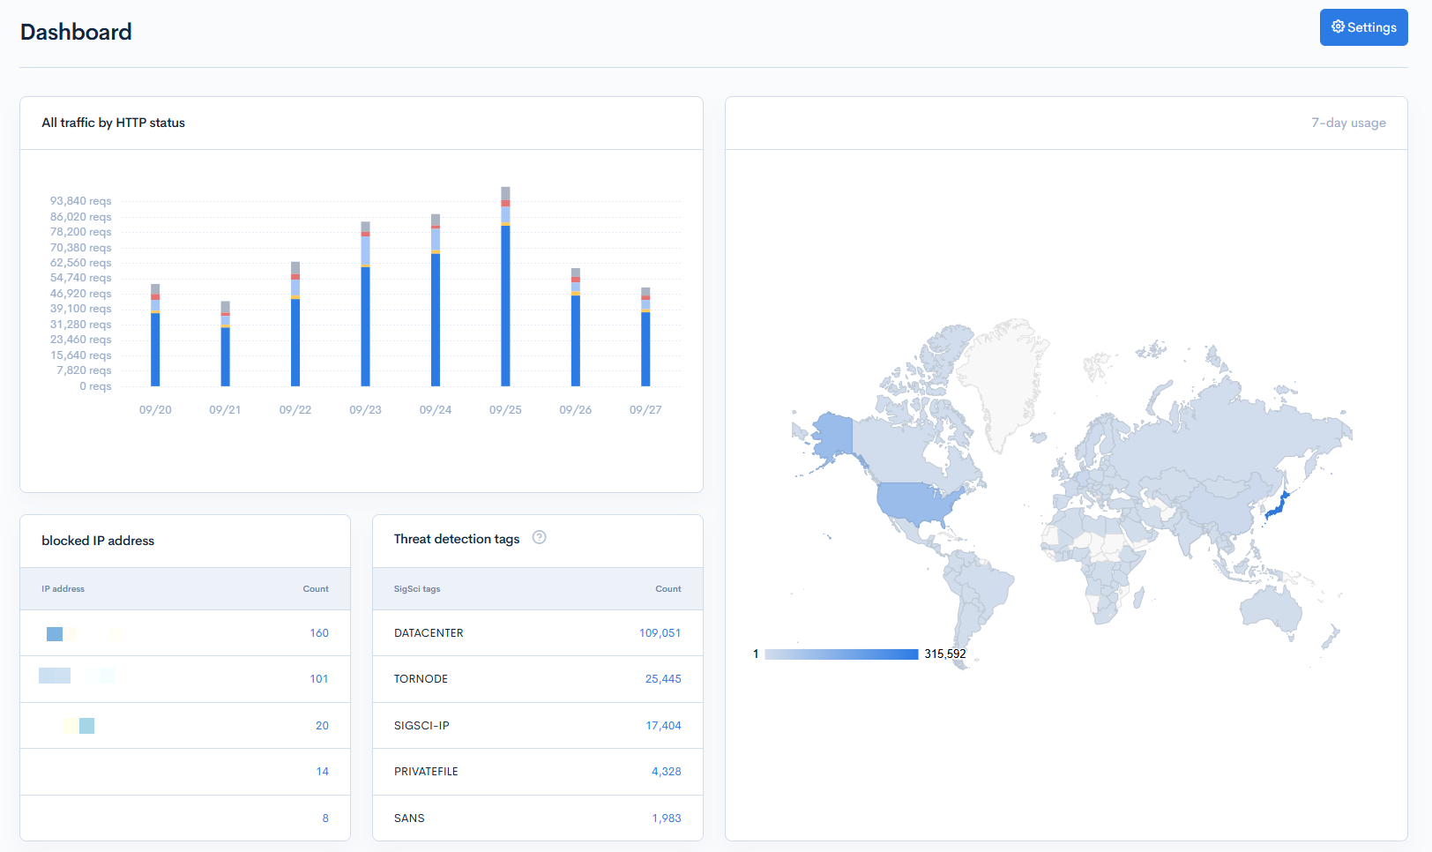Click the IP address column header
This screenshot has height=852, width=1432.
pos(63,589)
